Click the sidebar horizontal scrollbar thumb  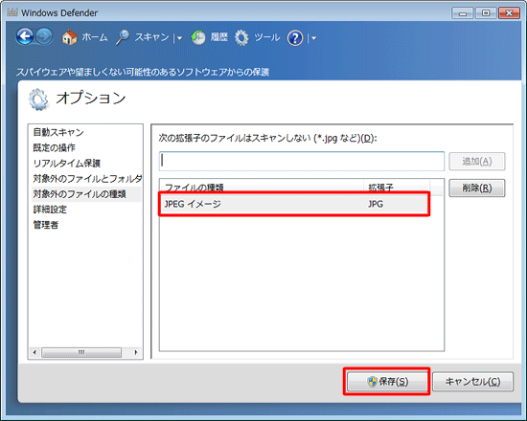coord(81,352)
